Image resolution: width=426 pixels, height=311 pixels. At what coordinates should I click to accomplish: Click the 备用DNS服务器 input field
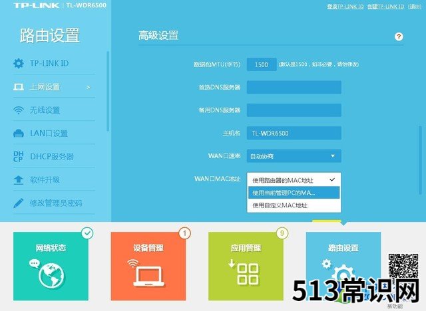(294, 110)
